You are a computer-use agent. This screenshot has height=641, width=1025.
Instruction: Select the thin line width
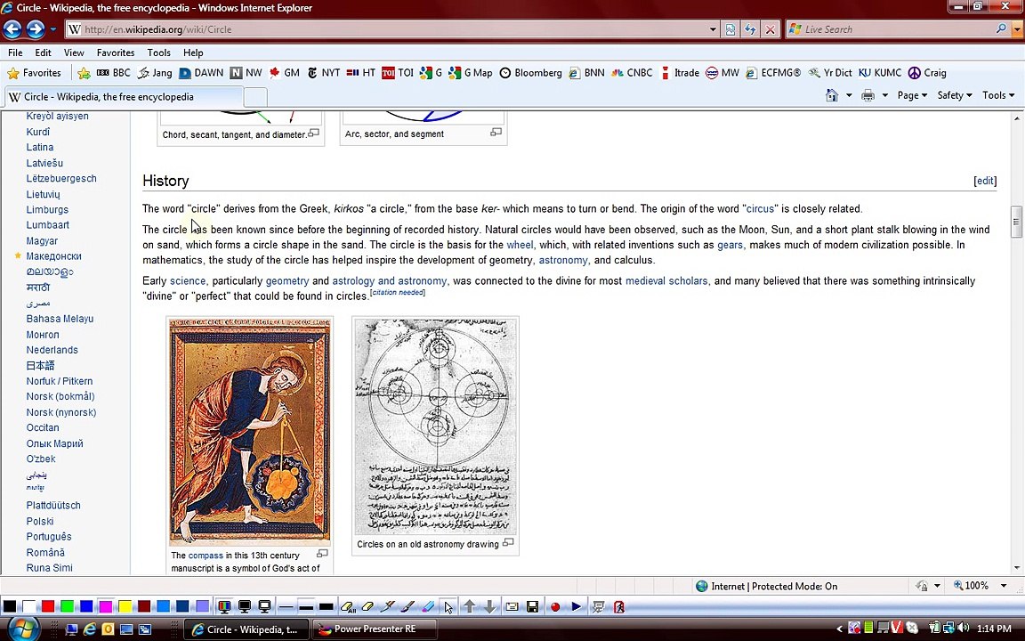coord(286,607)
